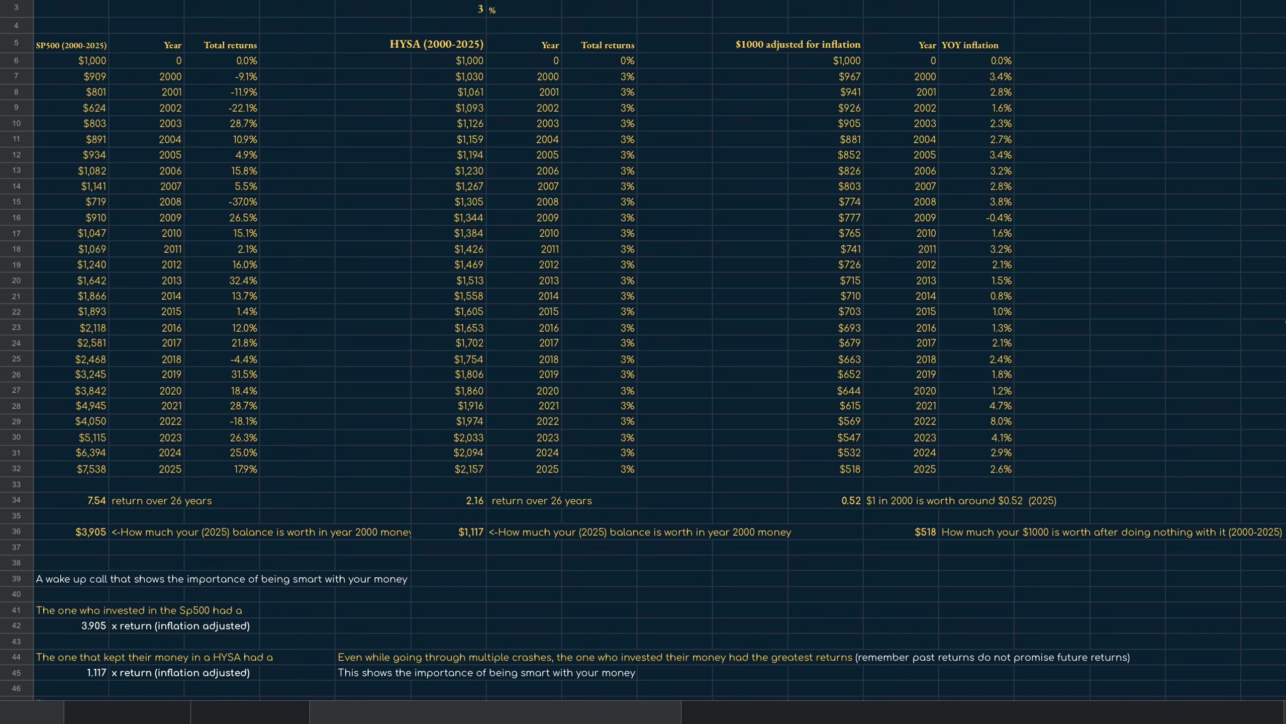Select SP500 2008 return cell -37.0%
The height and width of the screenshot is (724, 1286).
222,202
